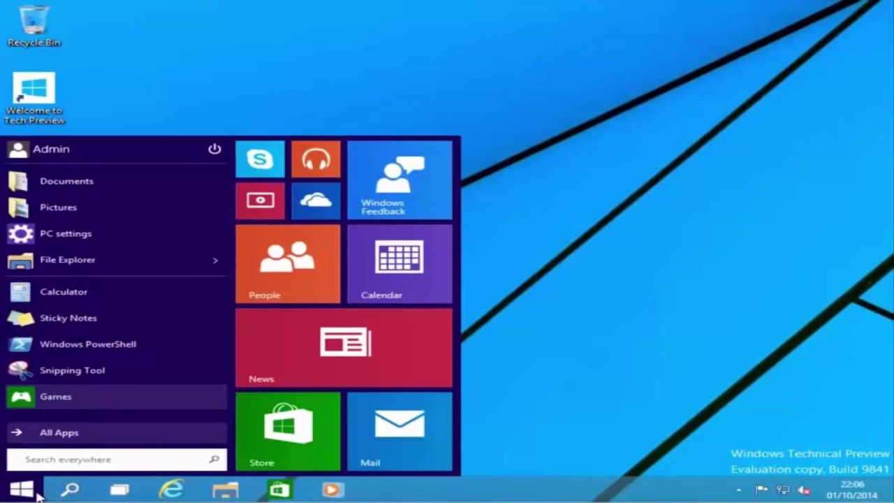Image resolution: width=894 pixels, height=503 pixels.
Task: Toggle the muted volume tray icon
Action: [804, 490]
